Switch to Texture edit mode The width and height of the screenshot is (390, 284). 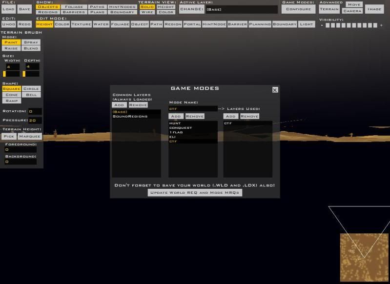point(82,24)
